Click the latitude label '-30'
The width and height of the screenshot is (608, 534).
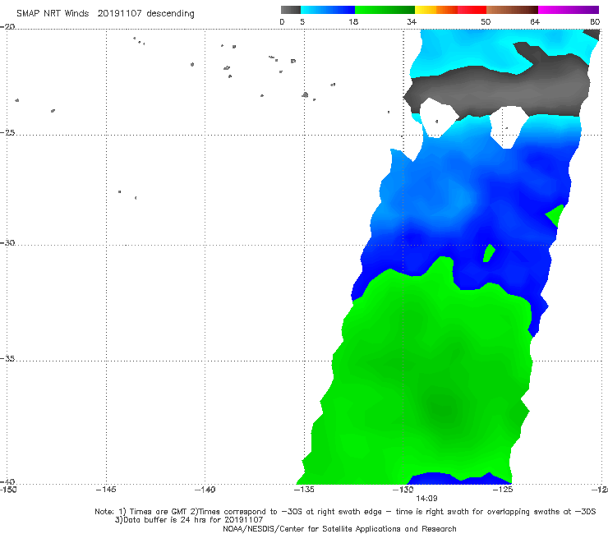point(7,242)
